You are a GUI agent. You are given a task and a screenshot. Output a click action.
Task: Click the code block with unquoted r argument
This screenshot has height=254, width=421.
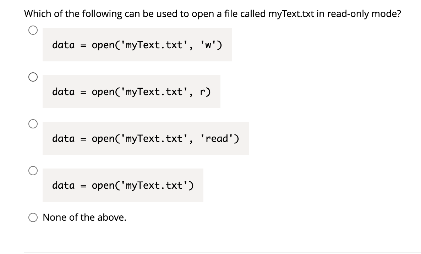131,92
